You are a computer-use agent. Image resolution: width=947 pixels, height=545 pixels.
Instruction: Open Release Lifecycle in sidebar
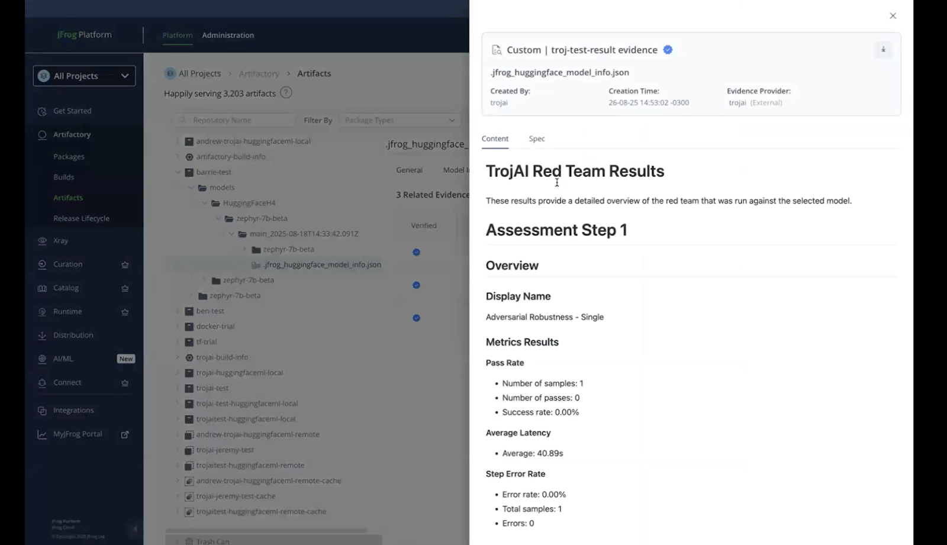click(x=81, y=218)
